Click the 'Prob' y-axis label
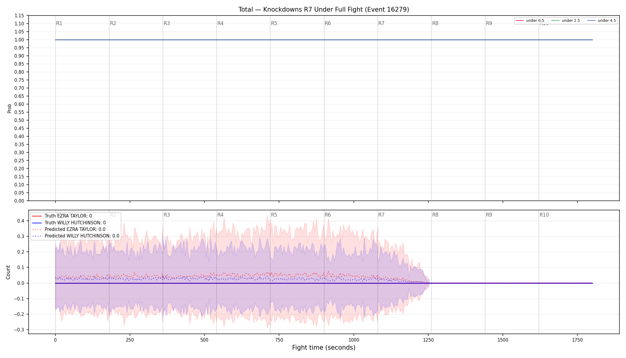This screenshot has height=358, width=626. [x=9, y=108]
